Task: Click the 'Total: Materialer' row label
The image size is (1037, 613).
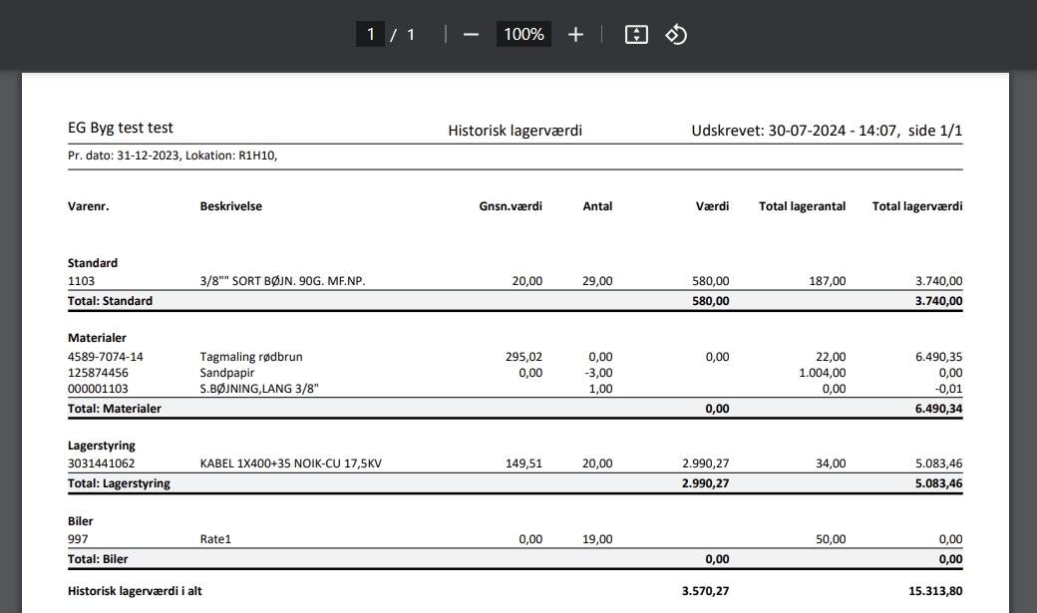Action: (114, 409)
